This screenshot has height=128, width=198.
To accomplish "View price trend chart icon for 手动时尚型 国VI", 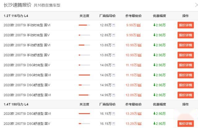I will [139, 25].
